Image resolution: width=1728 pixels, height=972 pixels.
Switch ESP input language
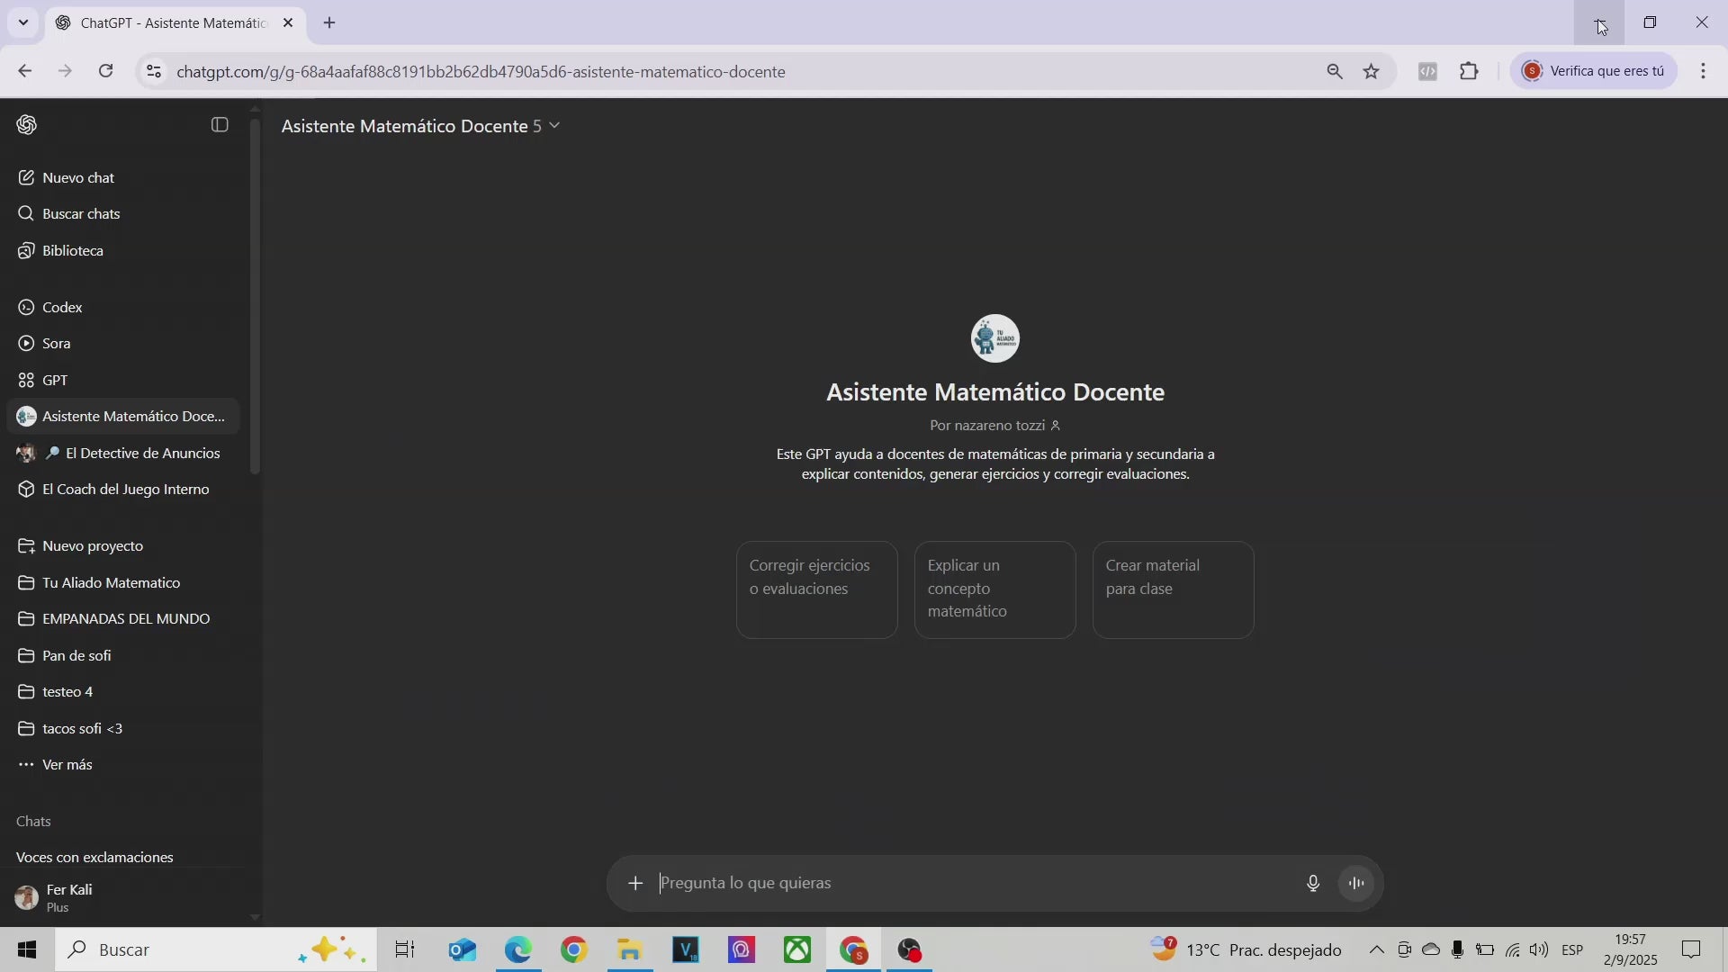click(1573, 950)
